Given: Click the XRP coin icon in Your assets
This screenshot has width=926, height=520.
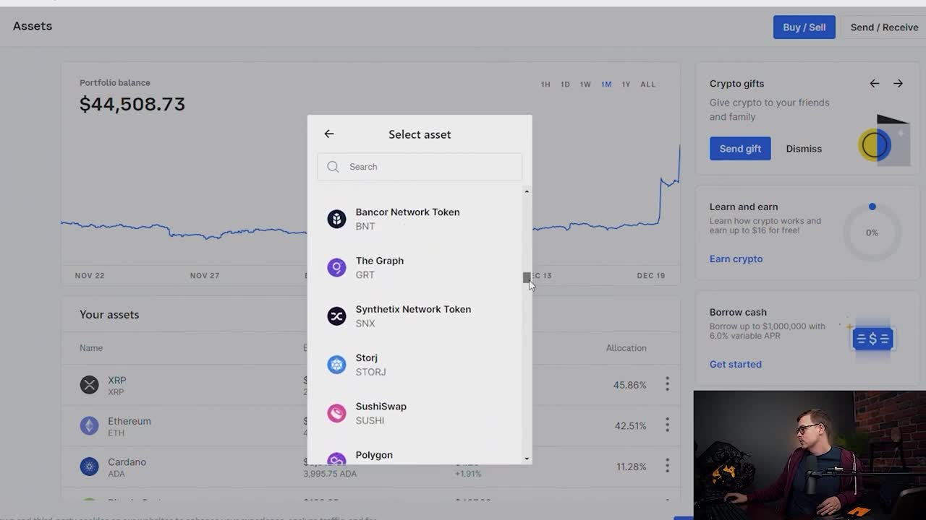Looking at the screenshot, I should pos(89,385).
